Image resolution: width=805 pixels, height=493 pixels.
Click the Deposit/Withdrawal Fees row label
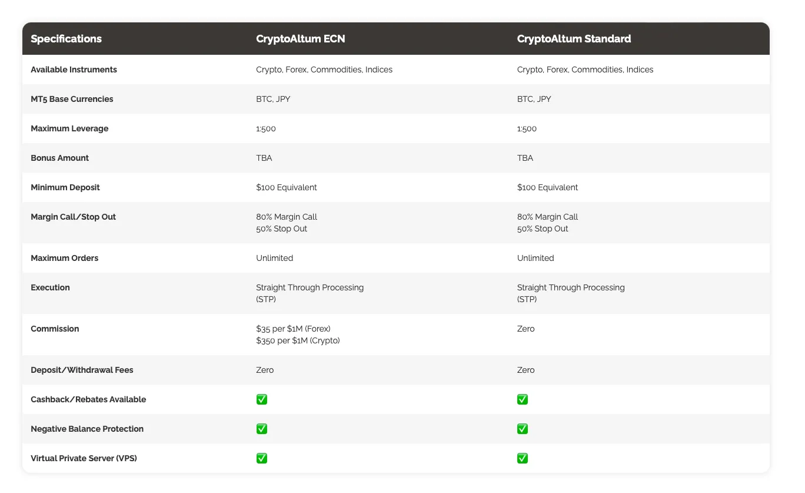click(82, 370)
